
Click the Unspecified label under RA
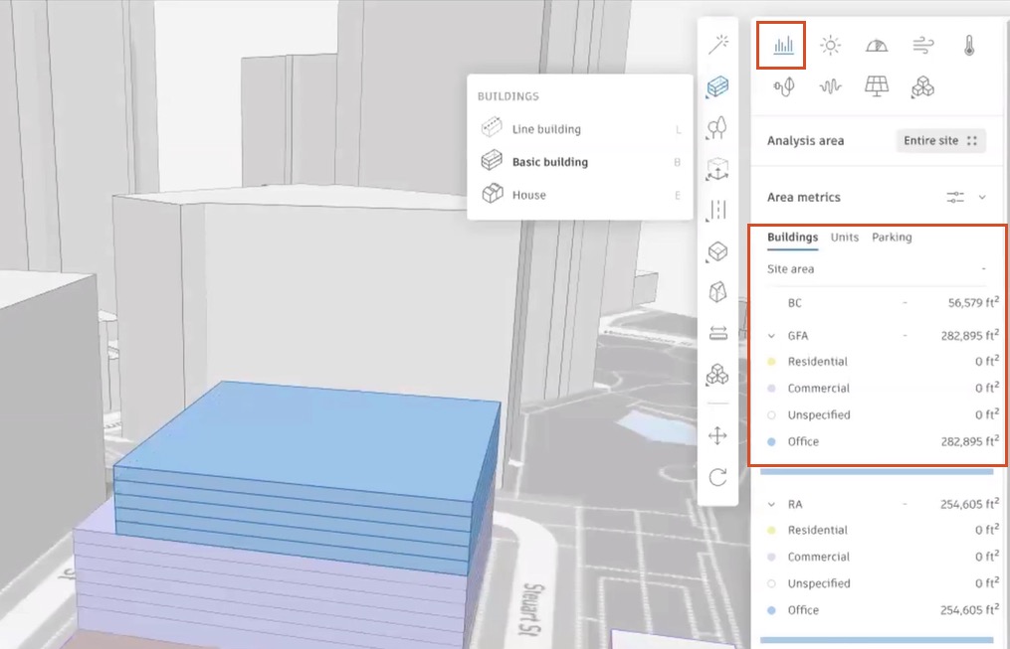819,584
